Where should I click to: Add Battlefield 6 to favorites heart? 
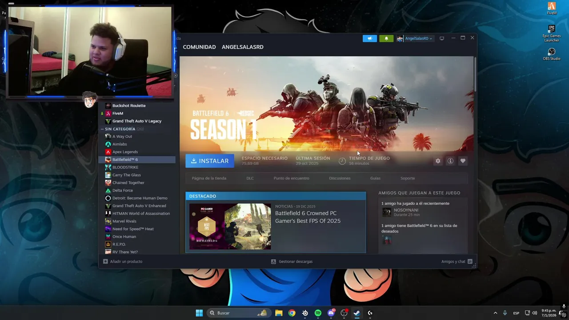(x=463, y=161)
